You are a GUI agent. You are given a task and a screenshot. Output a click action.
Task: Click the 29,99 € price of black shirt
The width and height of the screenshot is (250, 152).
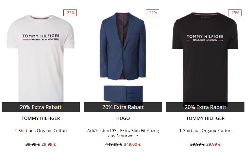[213, 144]
